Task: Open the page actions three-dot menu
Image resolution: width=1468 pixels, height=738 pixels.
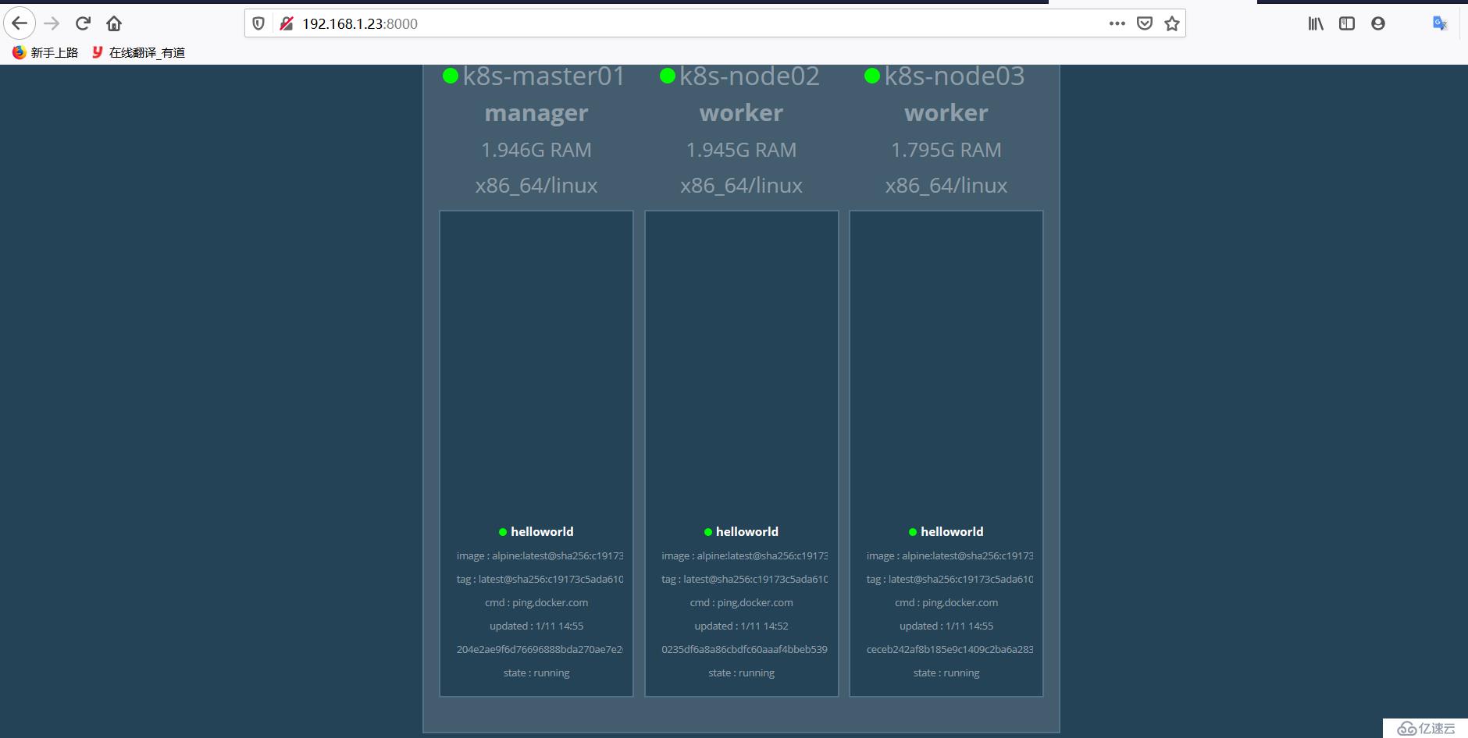Action: (1117, 23)
